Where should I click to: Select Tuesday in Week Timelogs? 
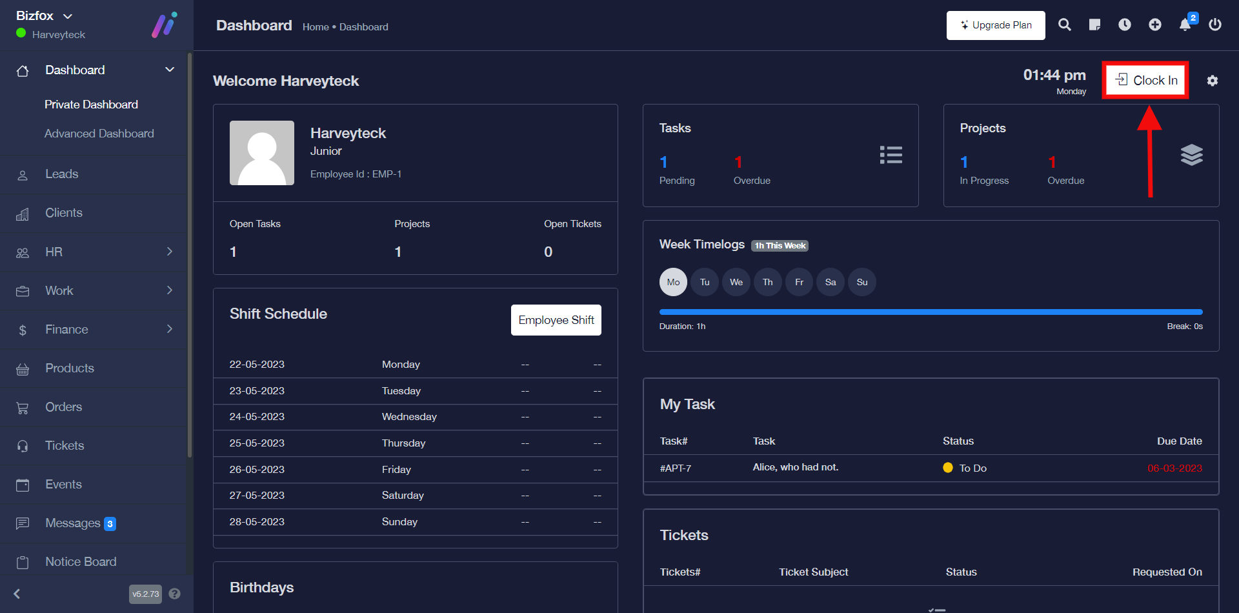pos(705,282)
